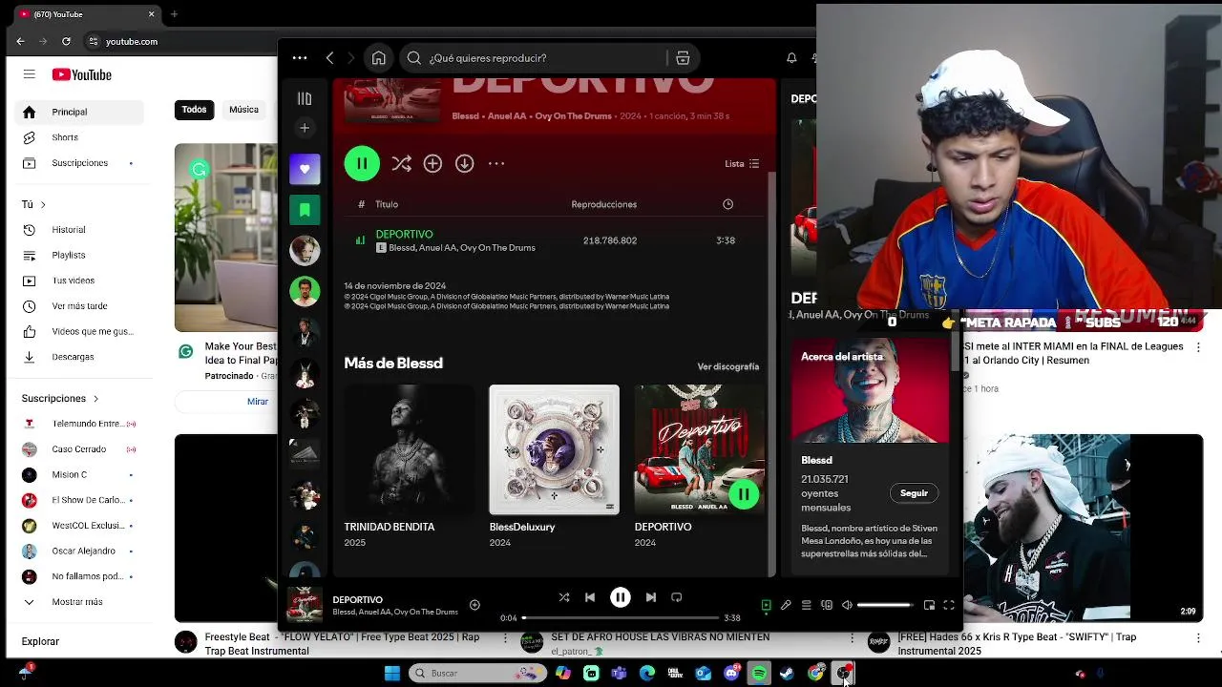Viewport: 1222px width, 687px height.
Task: Focus the '¿Qué quieres reproducir?' search field
Action: [535, 58]
